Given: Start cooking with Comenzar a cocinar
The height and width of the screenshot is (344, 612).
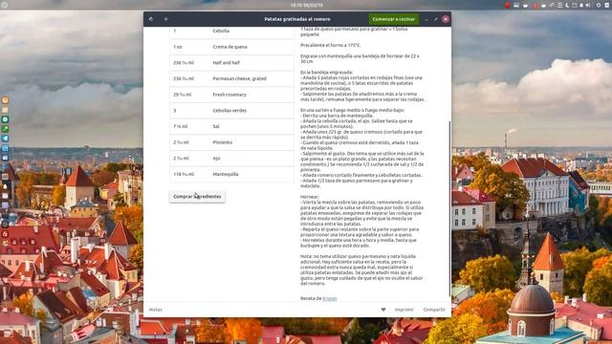Looking at the screenshot, I should click(393, 19).
